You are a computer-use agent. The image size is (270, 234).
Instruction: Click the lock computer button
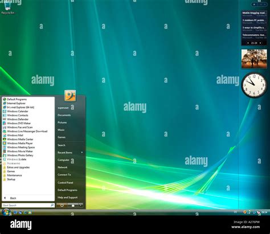(x=73, y=205)
